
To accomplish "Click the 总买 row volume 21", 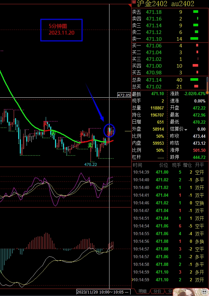I will coord(179,86).
